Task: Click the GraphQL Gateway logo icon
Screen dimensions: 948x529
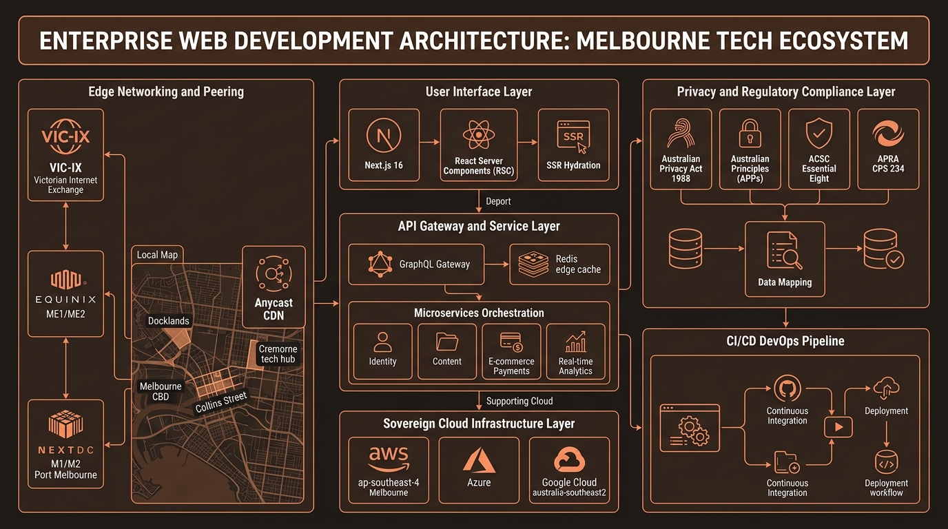Action: (381, 264)
